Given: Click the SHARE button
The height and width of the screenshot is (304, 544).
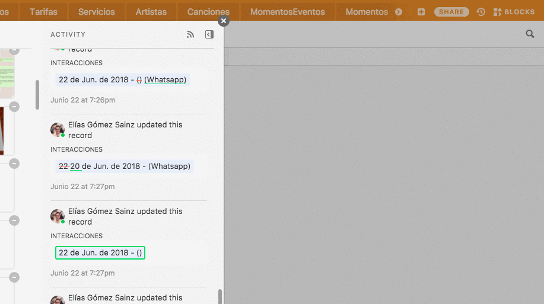Looking at the screenshot, I should [x=451, y=12].
